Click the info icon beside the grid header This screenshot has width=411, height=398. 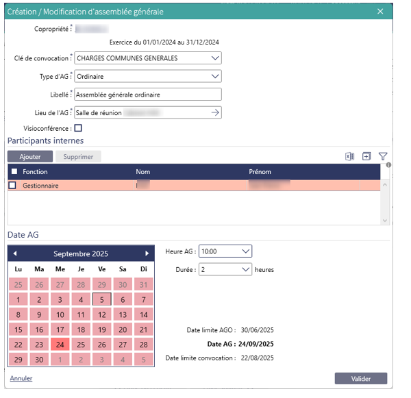pos(388,165)
